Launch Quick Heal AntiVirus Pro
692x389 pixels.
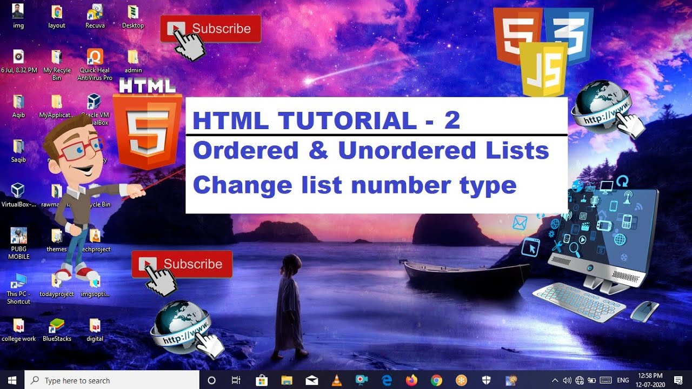95,65
